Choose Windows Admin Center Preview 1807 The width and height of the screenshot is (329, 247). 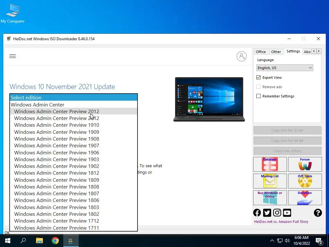click(74, 193)
